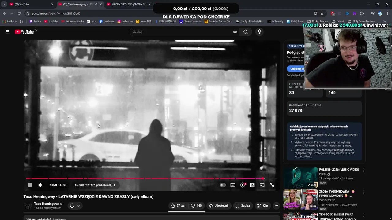This screenshot has width=392, height=220.
Task: Like the video (27 tys.)
Action: coord(178,206)
